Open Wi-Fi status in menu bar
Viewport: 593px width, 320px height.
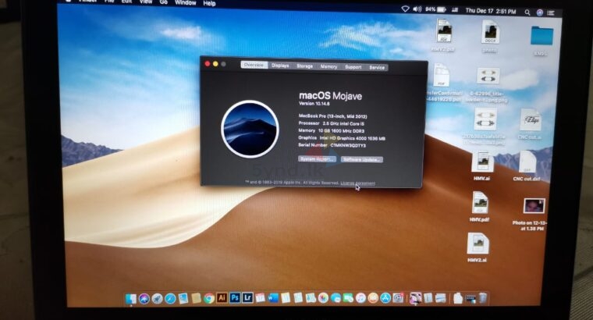pyautogui.click(x=405, y=9)
